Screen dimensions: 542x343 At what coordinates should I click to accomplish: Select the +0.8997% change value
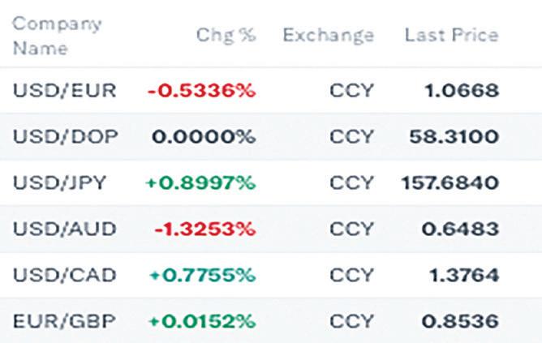tap(201, 182)
